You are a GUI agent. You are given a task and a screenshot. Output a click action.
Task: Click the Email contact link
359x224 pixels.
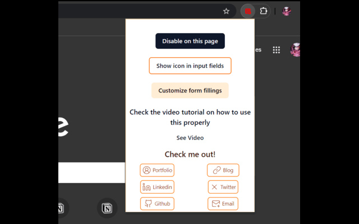click(223, 204)
